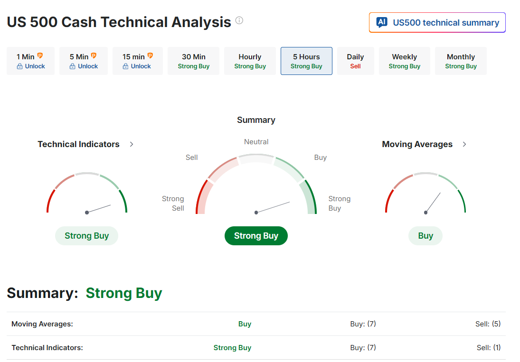Screen dimensions: 520x362
Task: Open the US500 technical summary button
Action: (437, 22)
